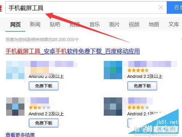
Task: Switch to the 图片 tab
Action: point(114,25)
